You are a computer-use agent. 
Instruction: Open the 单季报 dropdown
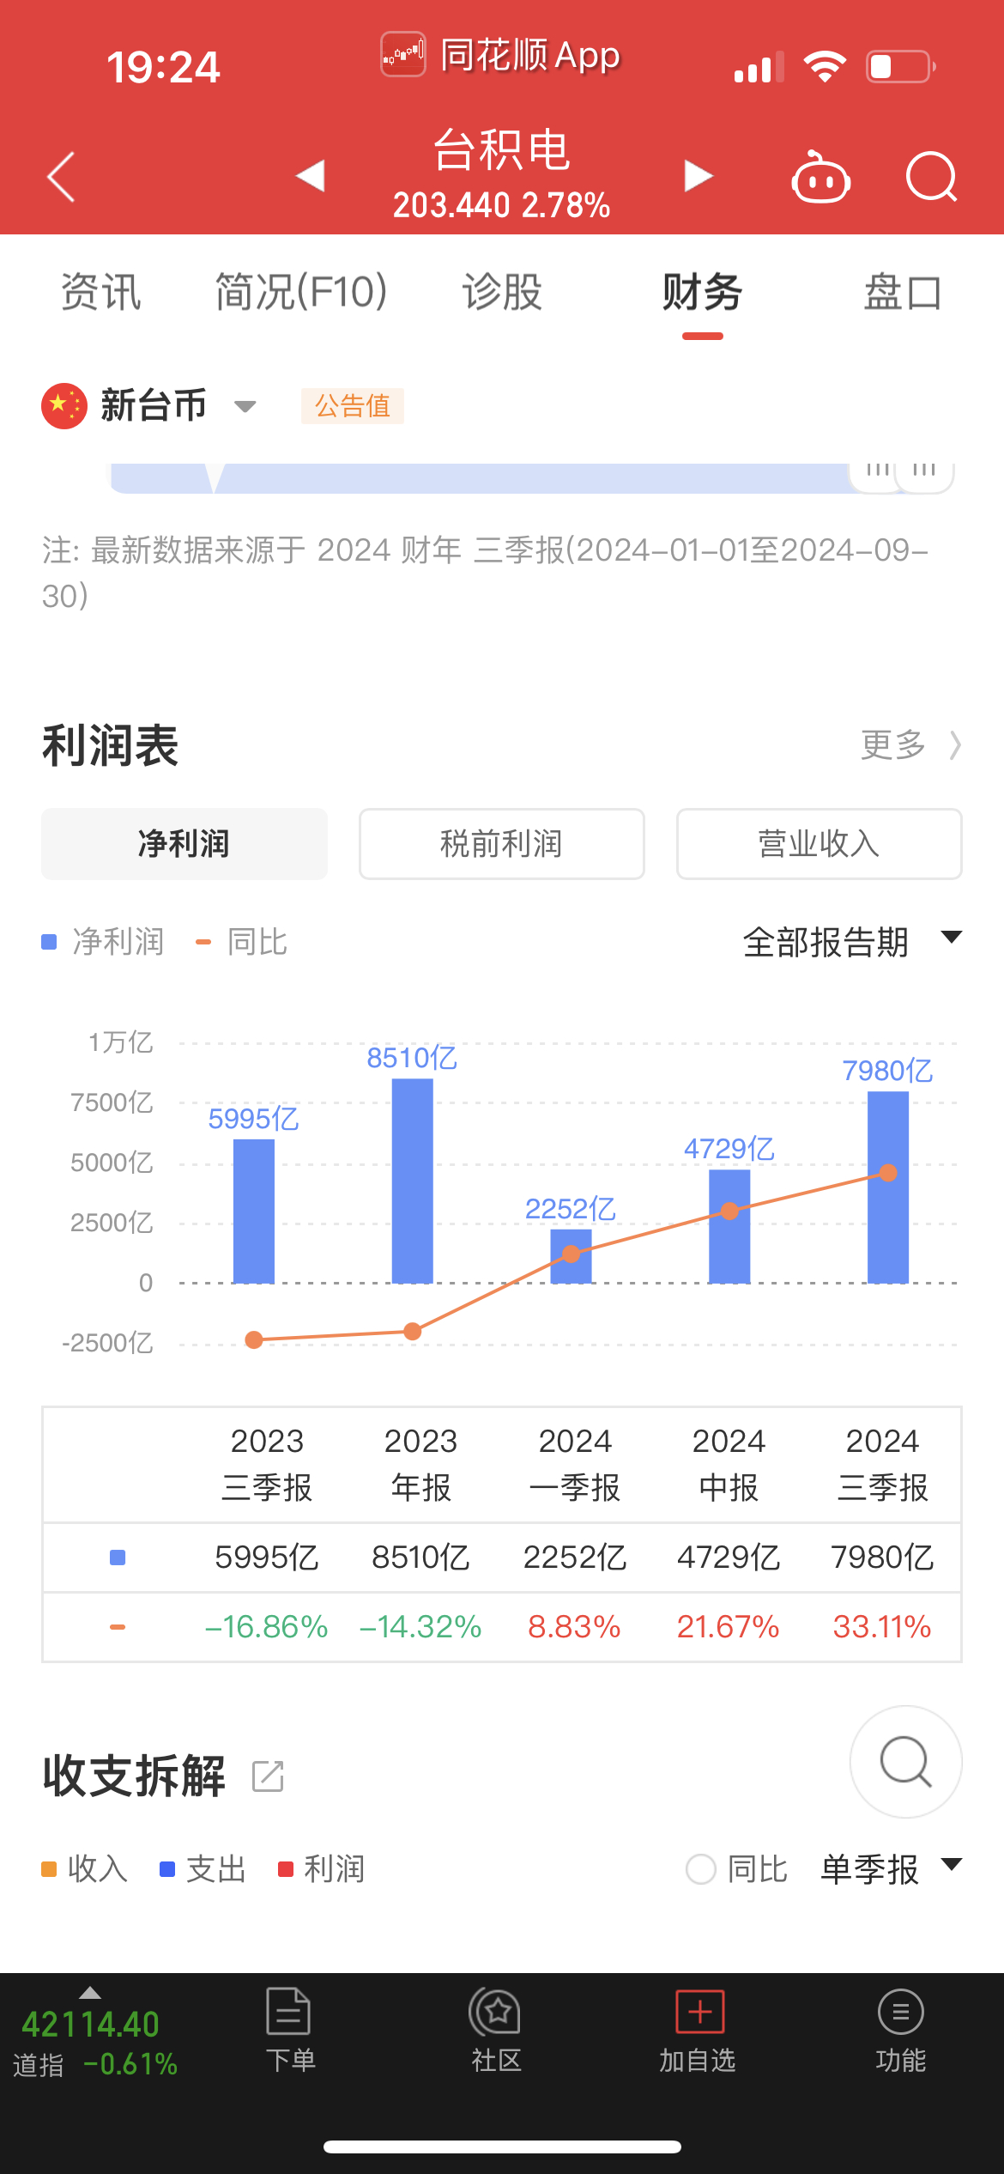[x=891, y=1869]
